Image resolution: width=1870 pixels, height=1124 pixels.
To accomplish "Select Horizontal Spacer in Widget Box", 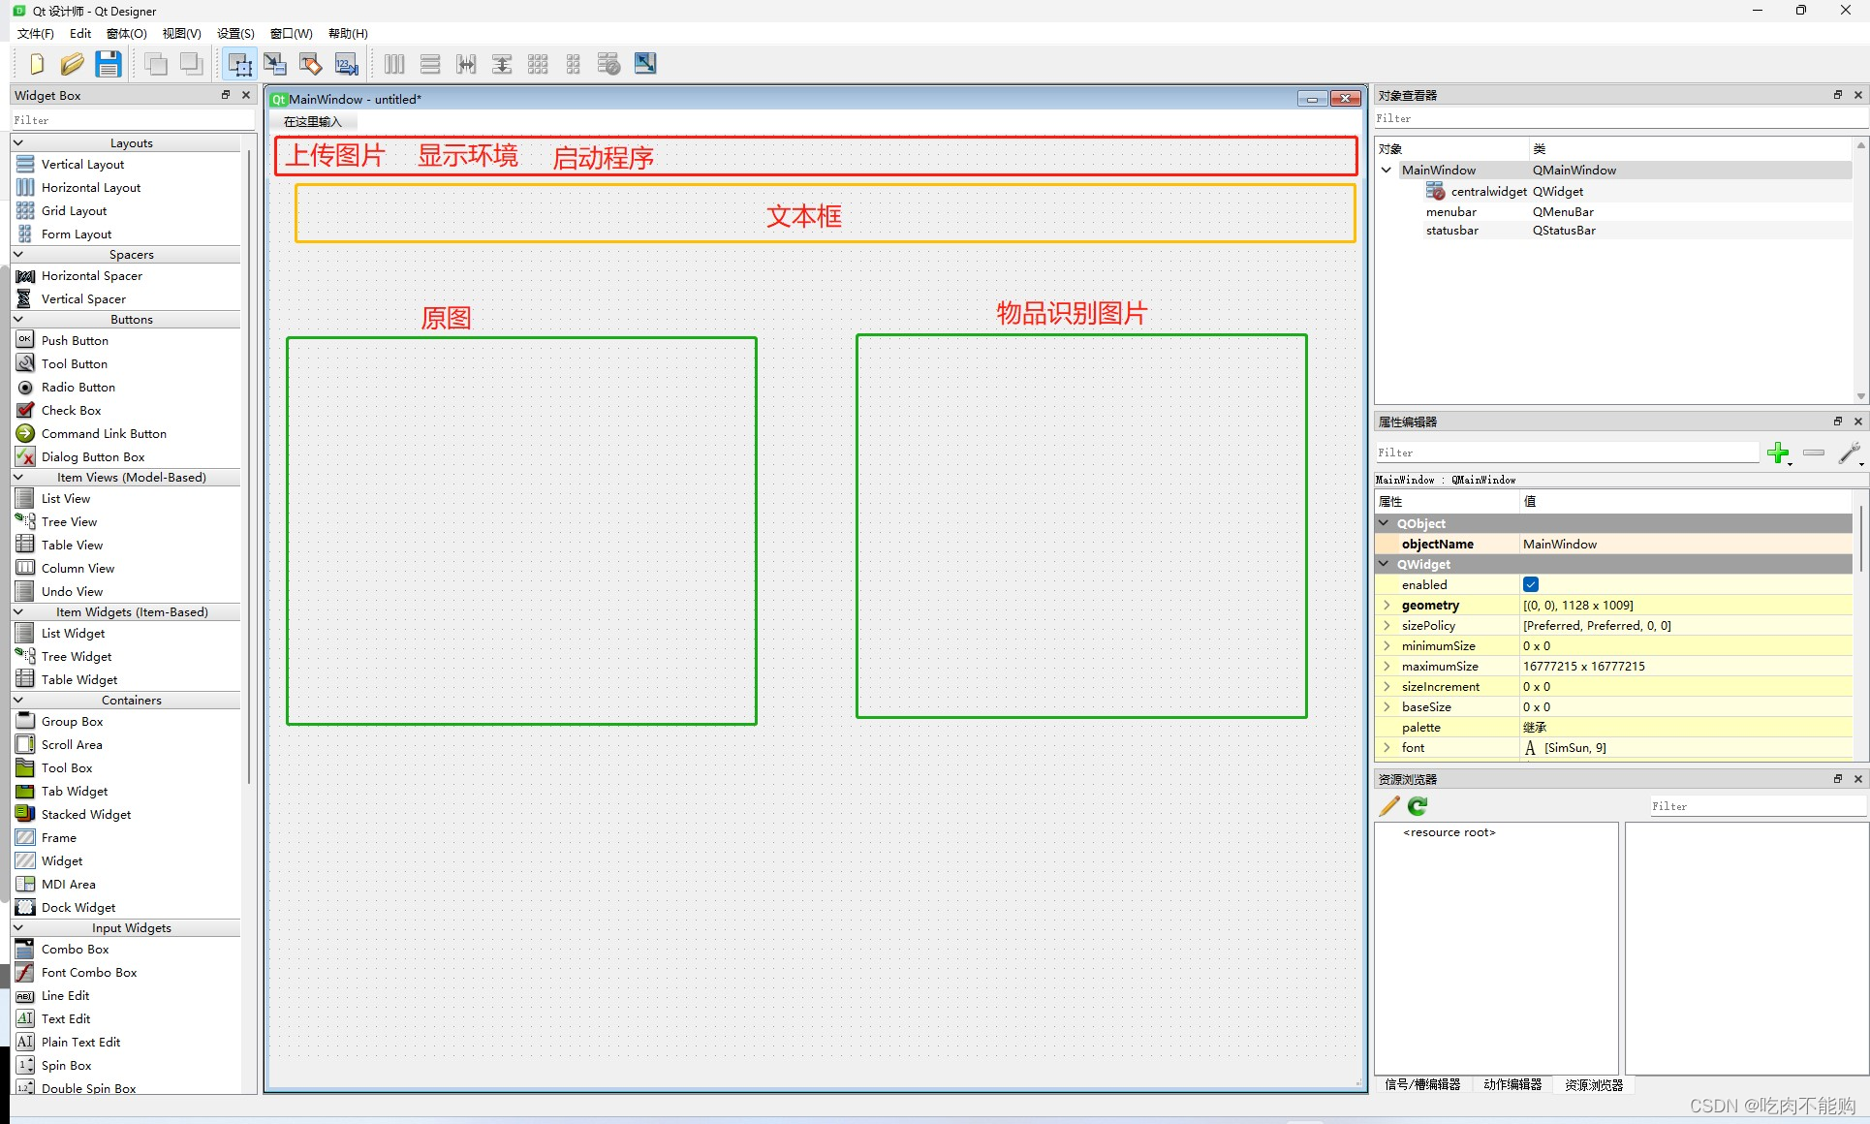I will pos(91,275).
